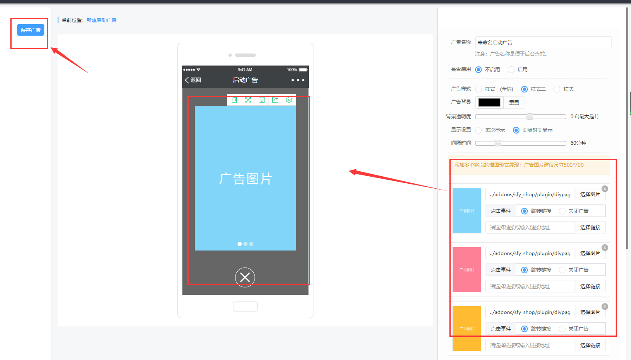Click 新建启动广告 breadcrumb link
Viewport: 631px width, 360px height.
point(102,20)
